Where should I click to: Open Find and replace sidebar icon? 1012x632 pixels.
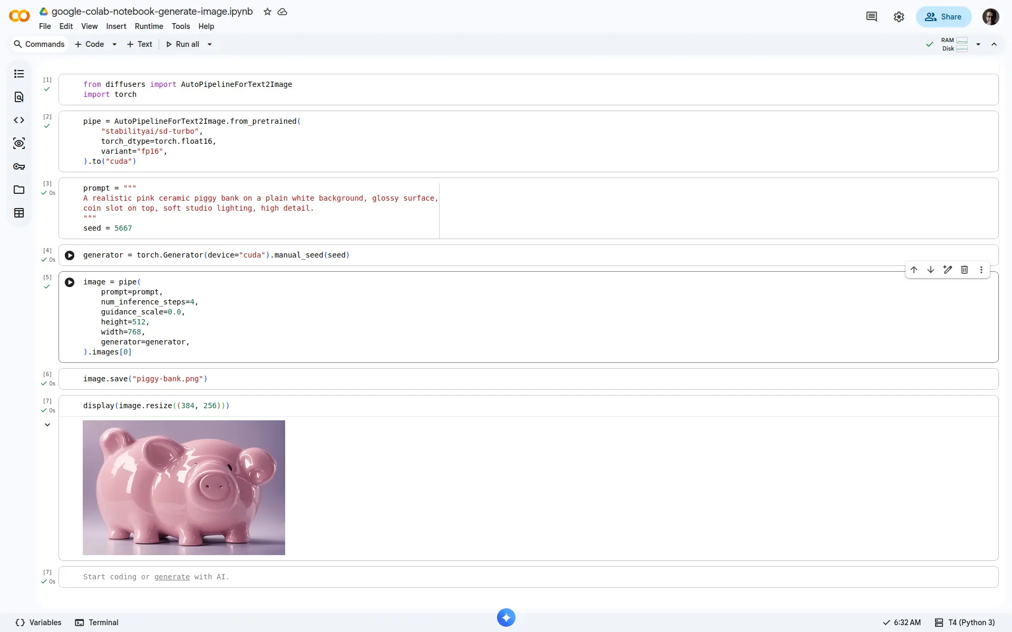[19, 97]
